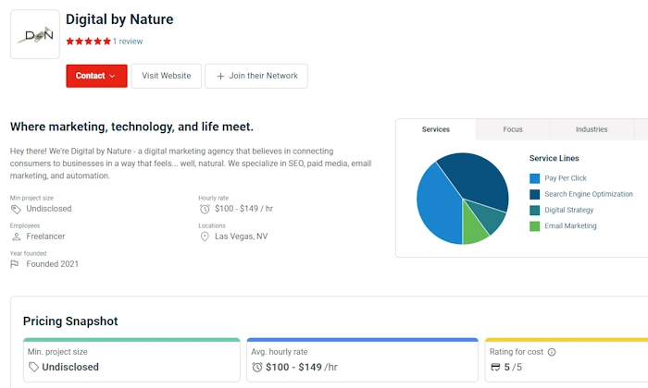This screenshot has height=388, width=648.
Task: Click the tag icon in Min. project size card
Action: click(x=33, y=367)
